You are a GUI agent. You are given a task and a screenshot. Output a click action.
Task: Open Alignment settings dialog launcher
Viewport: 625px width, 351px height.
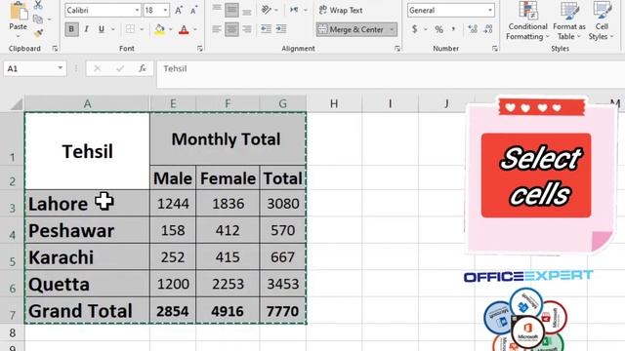point(397,49)
